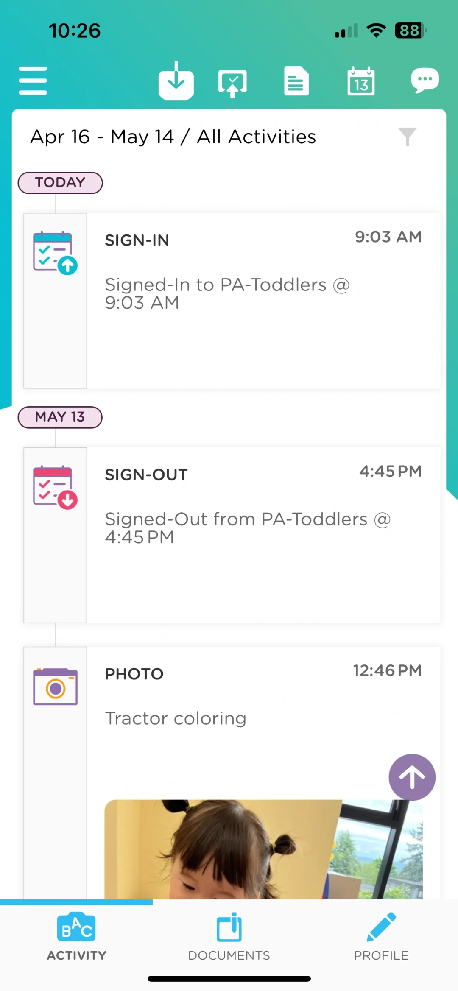Screen dimensions: 458x991
Task: Open the activity filter funnel
Action: tap(407, 137)
